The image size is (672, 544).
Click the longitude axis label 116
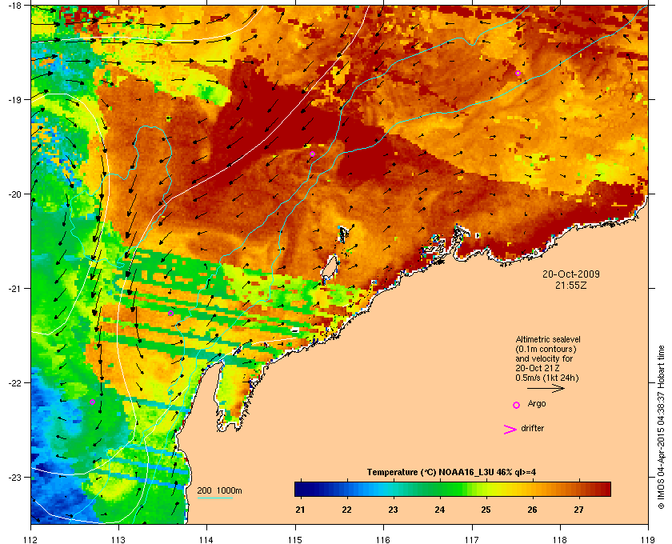[383, 539]
